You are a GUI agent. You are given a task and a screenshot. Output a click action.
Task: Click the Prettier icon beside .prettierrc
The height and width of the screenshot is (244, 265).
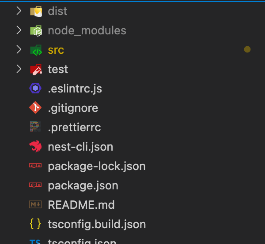pos(35,127)
